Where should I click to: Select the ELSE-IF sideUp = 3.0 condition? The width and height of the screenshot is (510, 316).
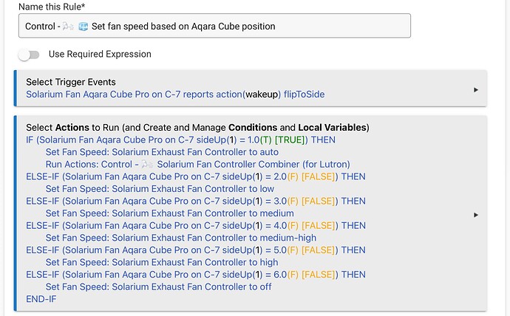pos(196,201)
